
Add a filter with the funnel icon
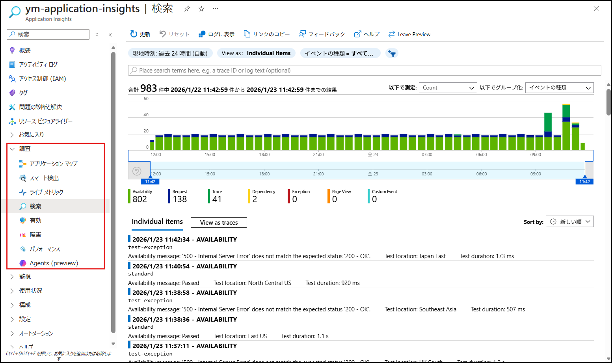coord(392,53)
